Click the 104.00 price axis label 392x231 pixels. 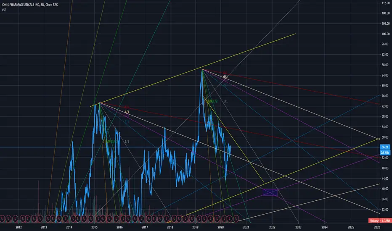coord(386,24)
